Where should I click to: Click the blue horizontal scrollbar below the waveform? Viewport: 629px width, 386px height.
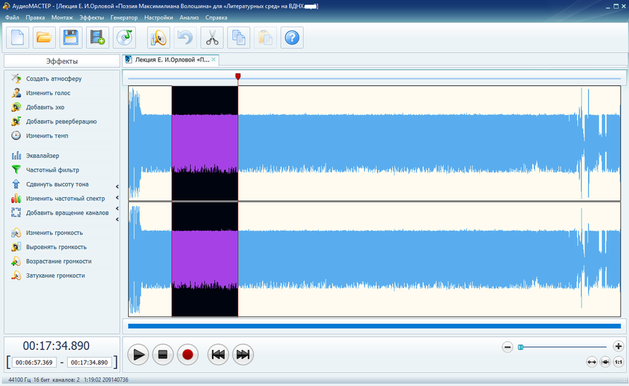pos(375,326)
